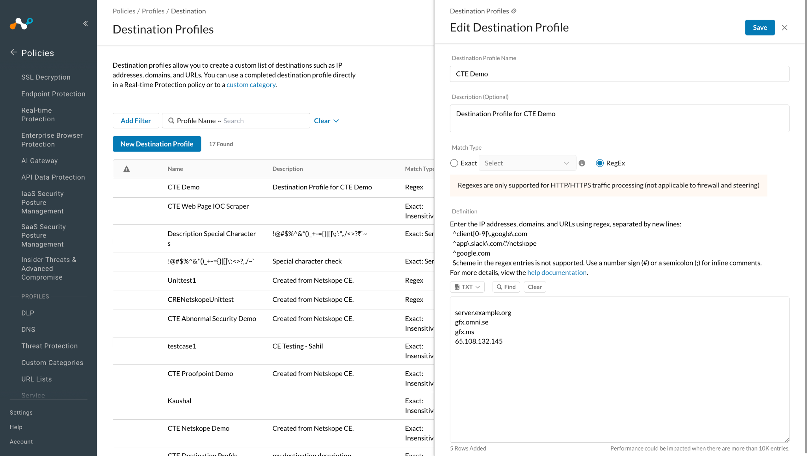Click the Destination Profile Name input field
Viewport: 807px width, 456px height.
point(619,74)
